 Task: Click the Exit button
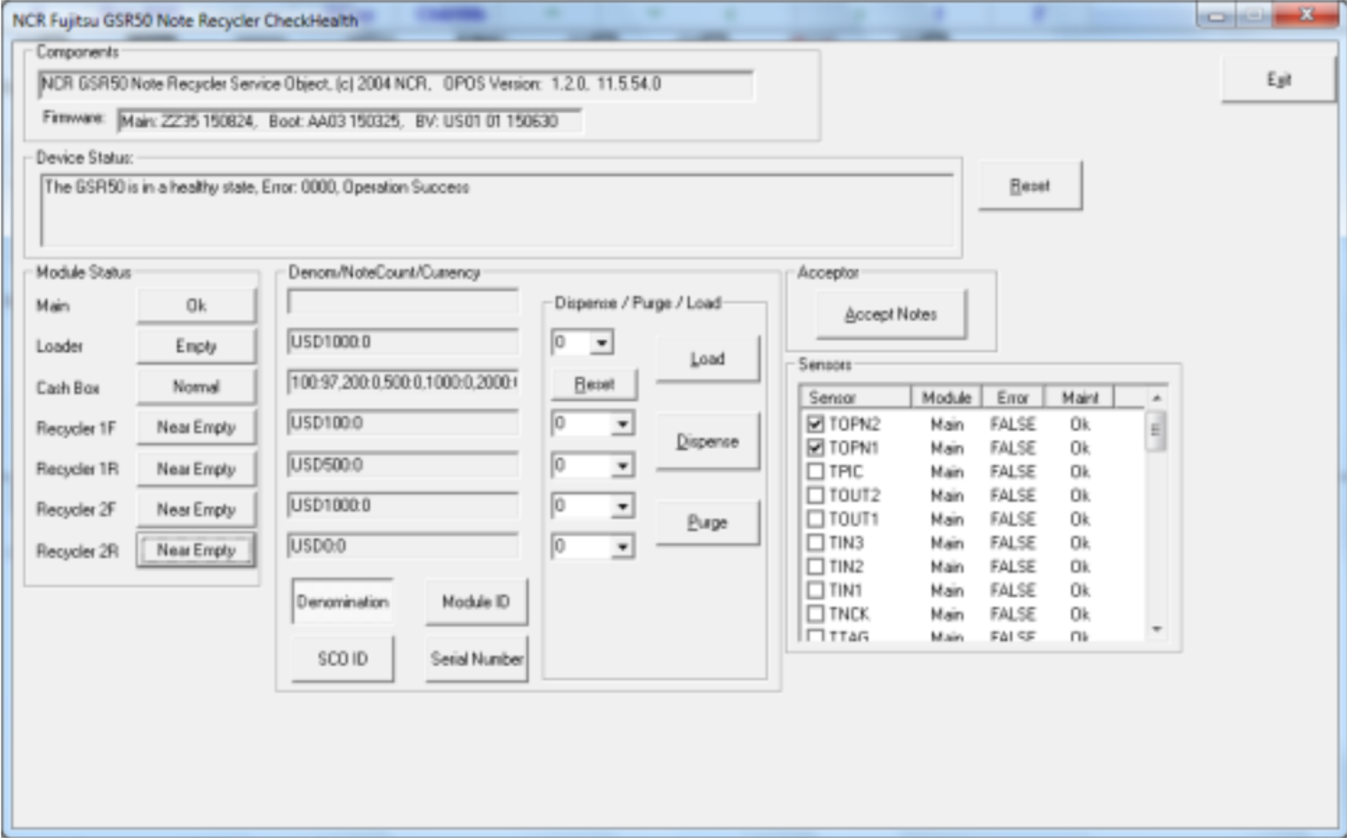click(x=1278, y=79)
